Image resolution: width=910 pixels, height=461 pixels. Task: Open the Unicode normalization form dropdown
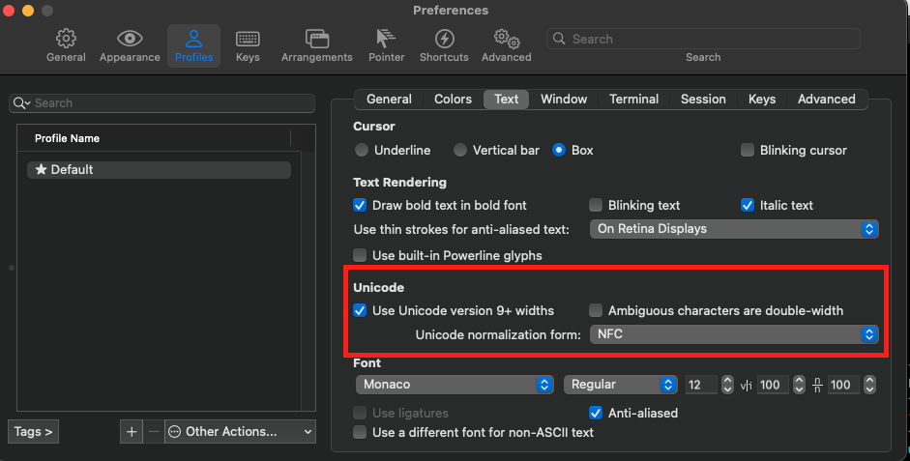734,334
